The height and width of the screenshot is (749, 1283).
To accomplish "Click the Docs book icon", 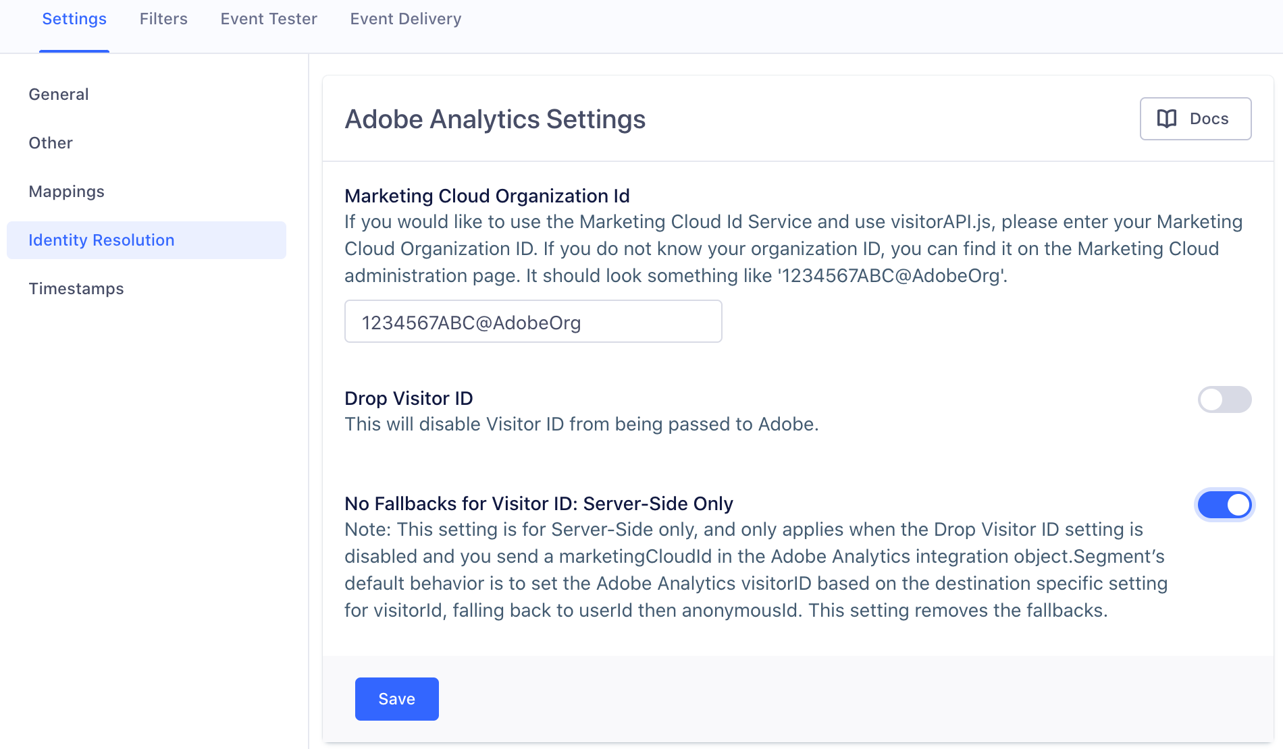I will tap(1166, 119).
